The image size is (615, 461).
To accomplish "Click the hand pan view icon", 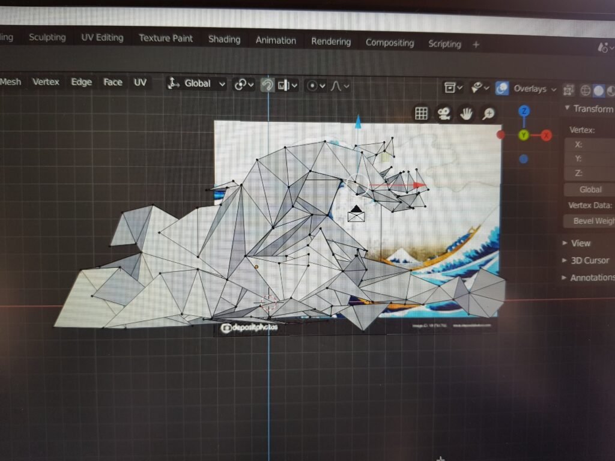I will [466, 113].
